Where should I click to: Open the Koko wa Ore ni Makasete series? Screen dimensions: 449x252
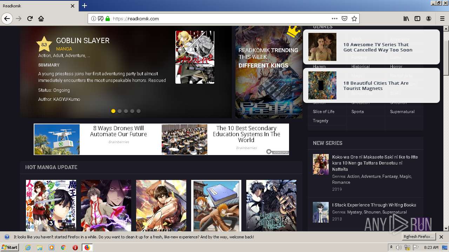375,163
